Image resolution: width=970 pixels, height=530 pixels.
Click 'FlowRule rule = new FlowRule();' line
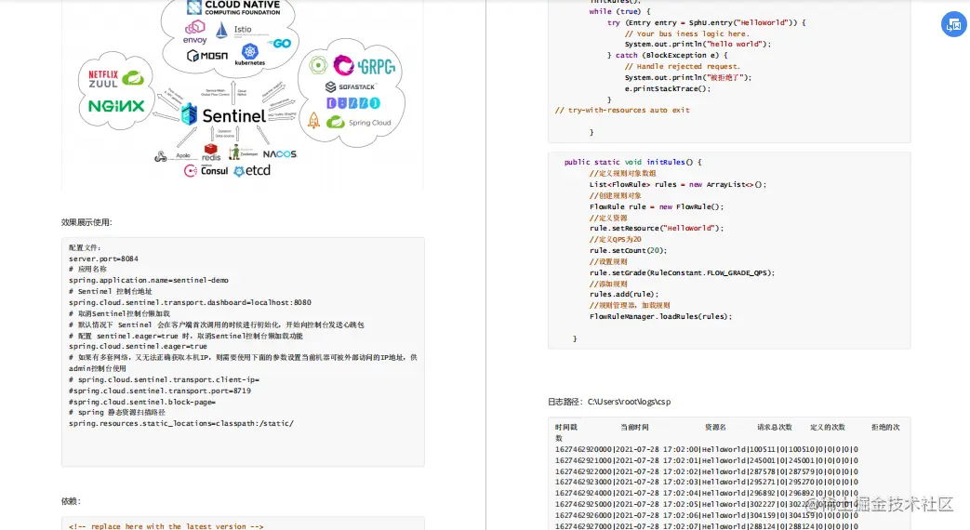click(657, 206)
